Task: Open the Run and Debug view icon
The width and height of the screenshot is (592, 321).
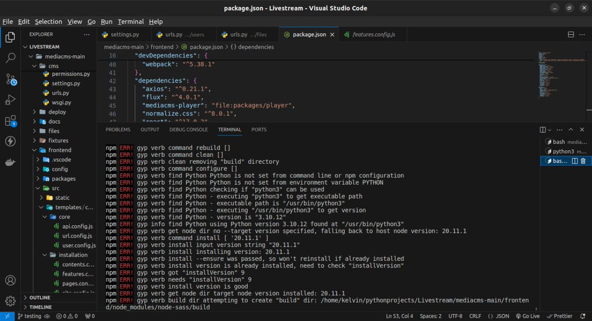Action: click(10, 100)
